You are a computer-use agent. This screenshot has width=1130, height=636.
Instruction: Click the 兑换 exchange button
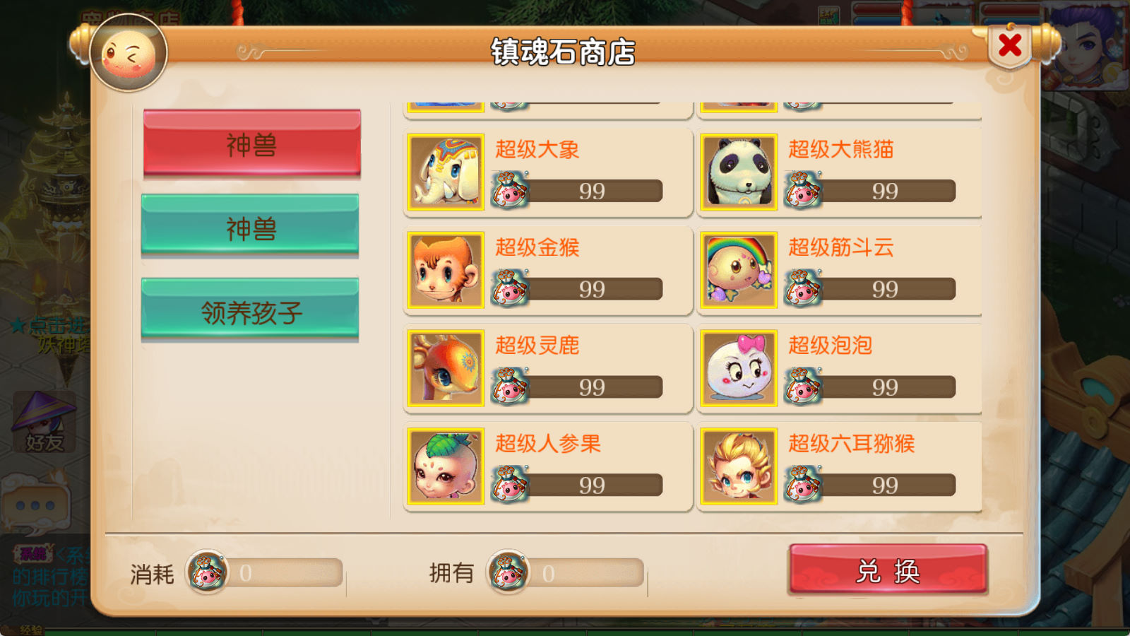(x=888, y=570)
